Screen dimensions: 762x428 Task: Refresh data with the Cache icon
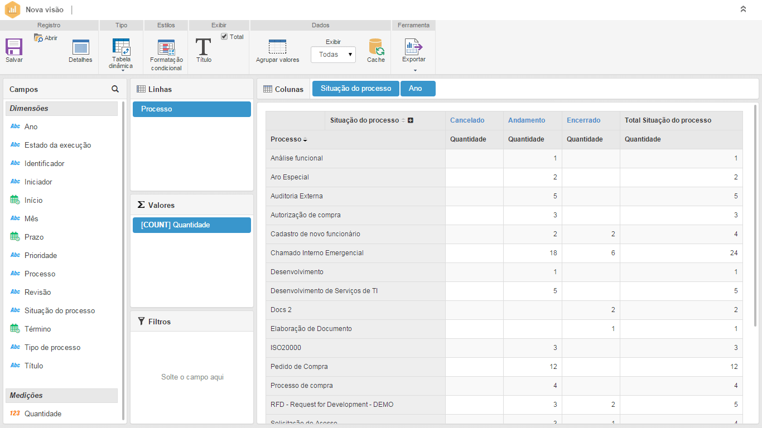tap(376, 47)
